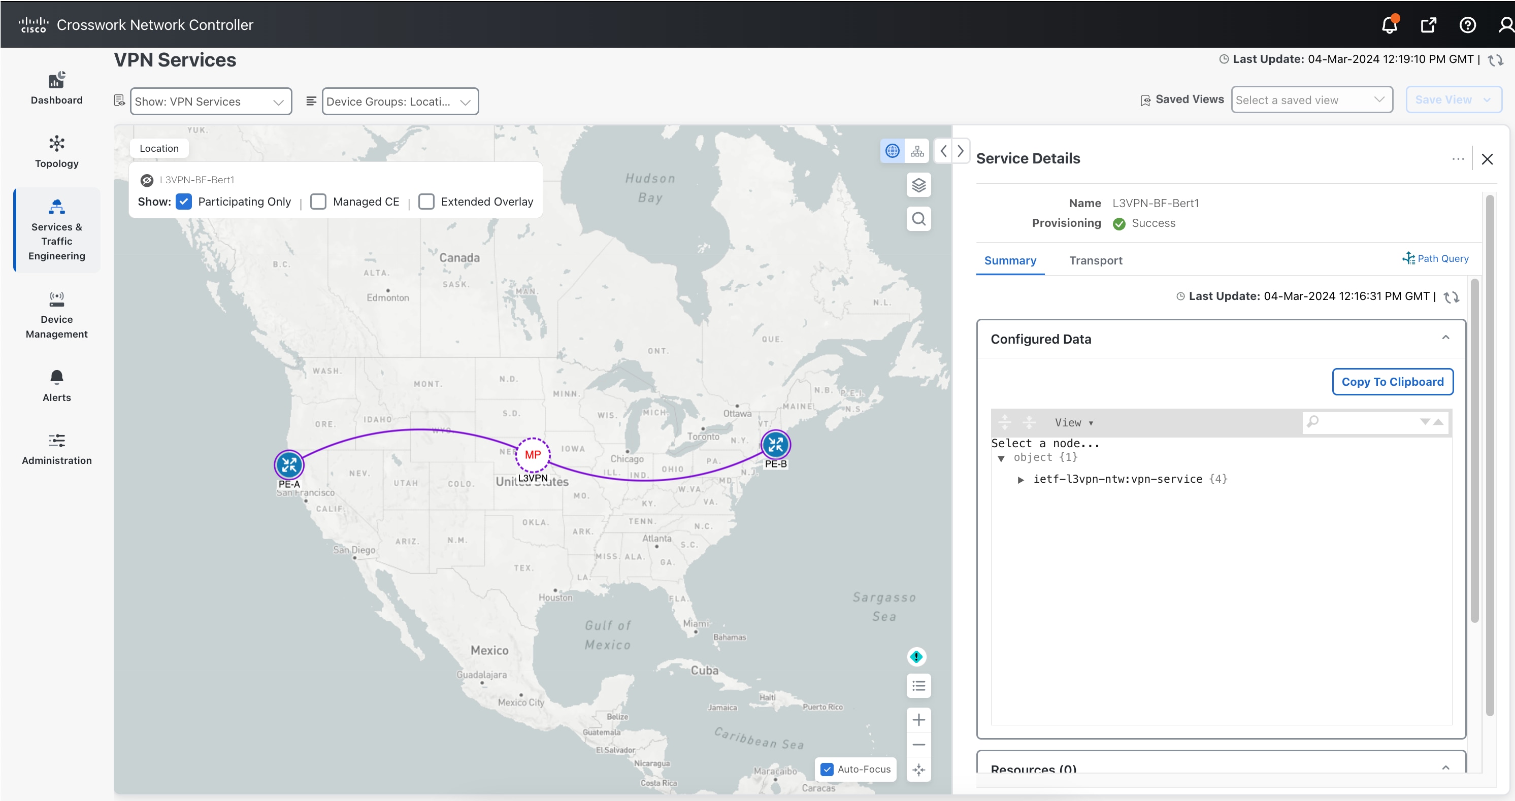
Task: Switch to the Transport tab
Action: (x=1096, y=260)
